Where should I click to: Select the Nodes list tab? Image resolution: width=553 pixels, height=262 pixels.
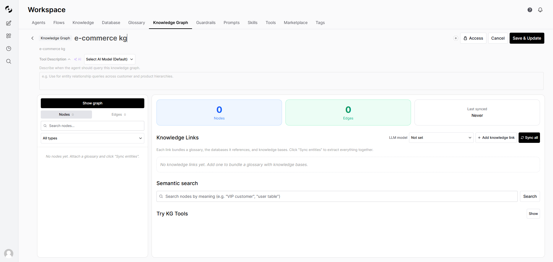[66, 115]
